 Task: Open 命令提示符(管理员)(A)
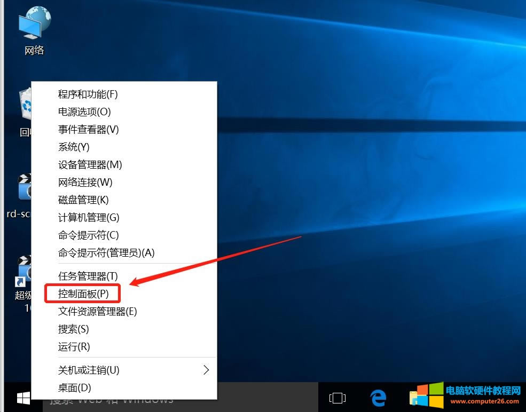(x=106, y=253)
